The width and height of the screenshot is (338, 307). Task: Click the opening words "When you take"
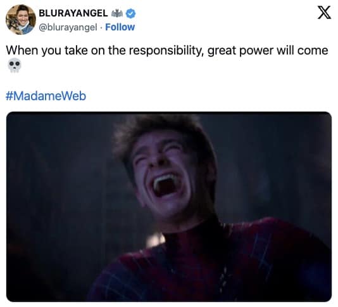[x=47, y=51]
